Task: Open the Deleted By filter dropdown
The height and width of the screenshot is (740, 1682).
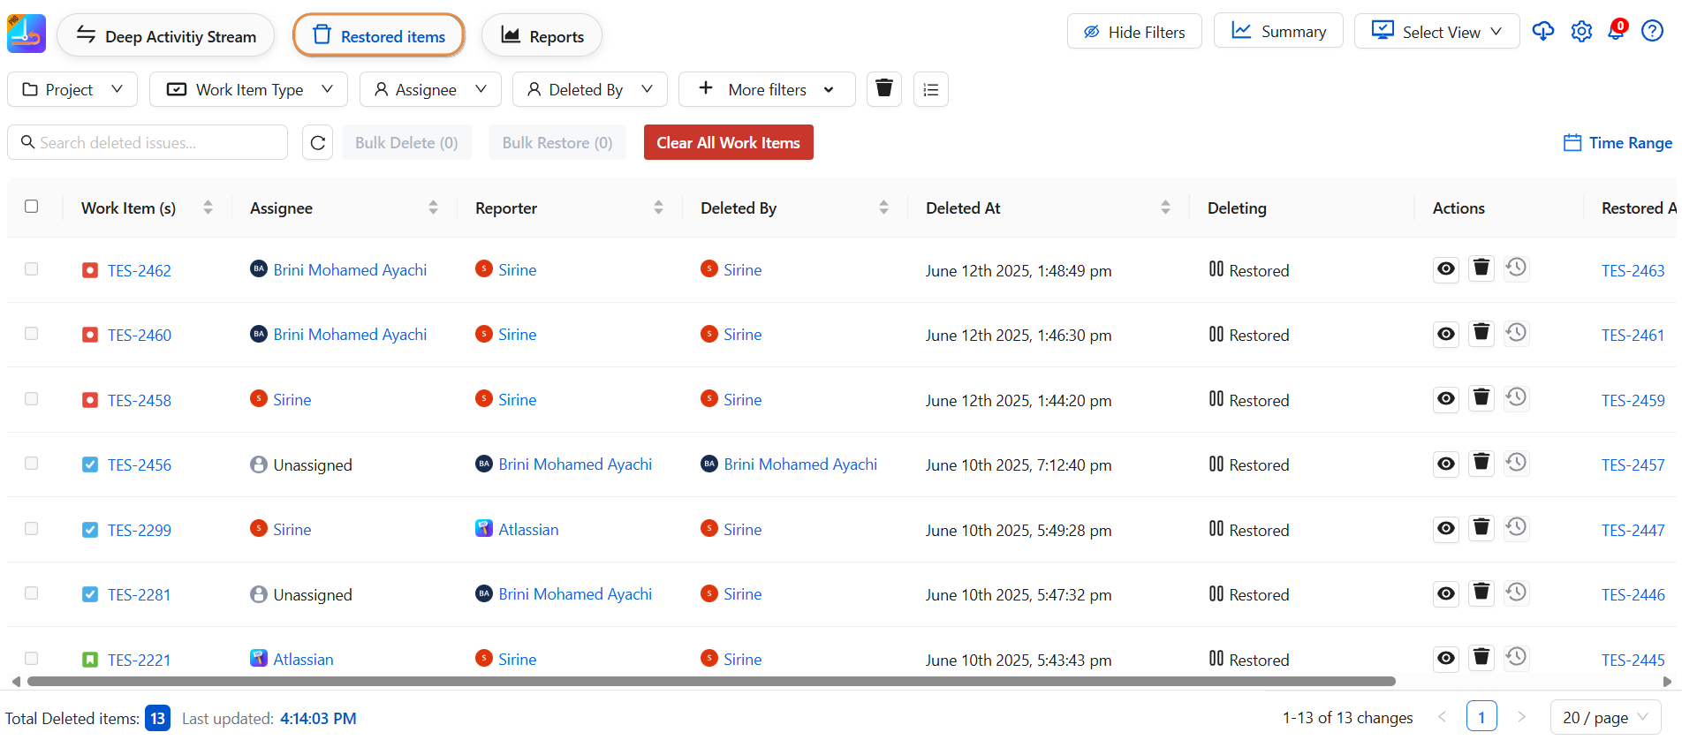Action: pyautogui.click(x=589, y=89)
